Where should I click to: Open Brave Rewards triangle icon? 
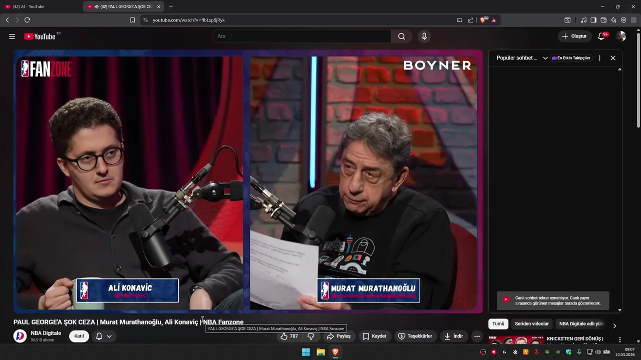pyautogui.click(x=494, y=20)
